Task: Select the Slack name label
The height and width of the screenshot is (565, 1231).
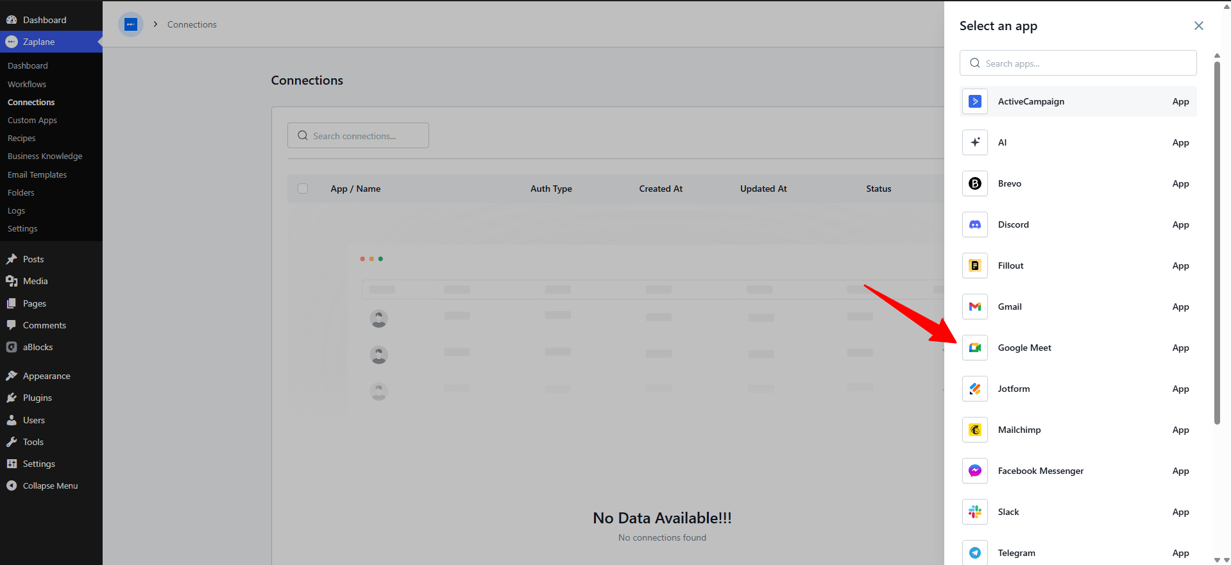Action: (1008, 512)
